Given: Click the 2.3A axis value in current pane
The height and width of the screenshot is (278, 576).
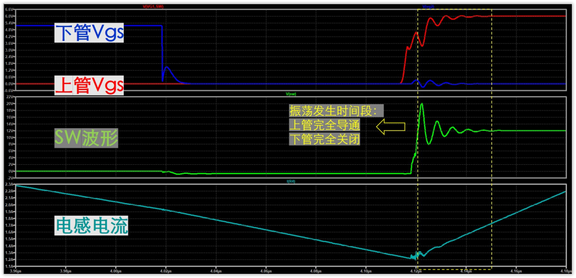Looking at the screenshot, I should click(10, 184).
